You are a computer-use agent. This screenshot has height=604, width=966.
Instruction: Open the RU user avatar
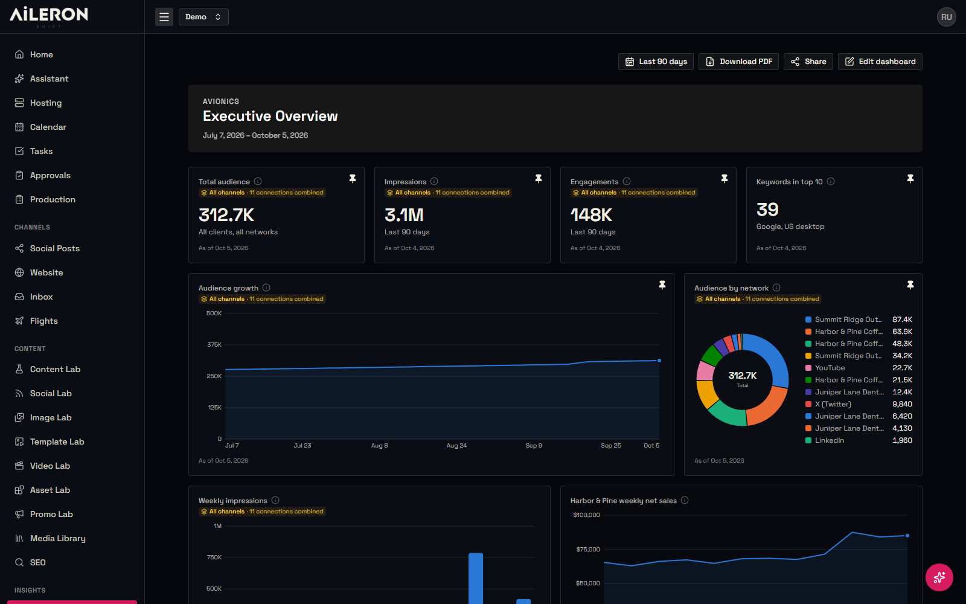946,17
